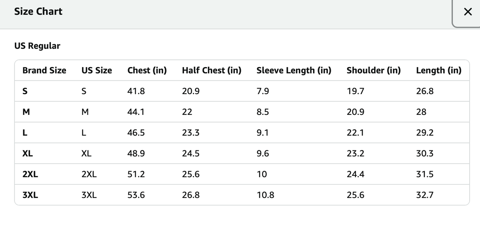Screen dimensions: 480x231
Task: Click the Shoulder (in) column header
Action: click(x=374, y=71)
